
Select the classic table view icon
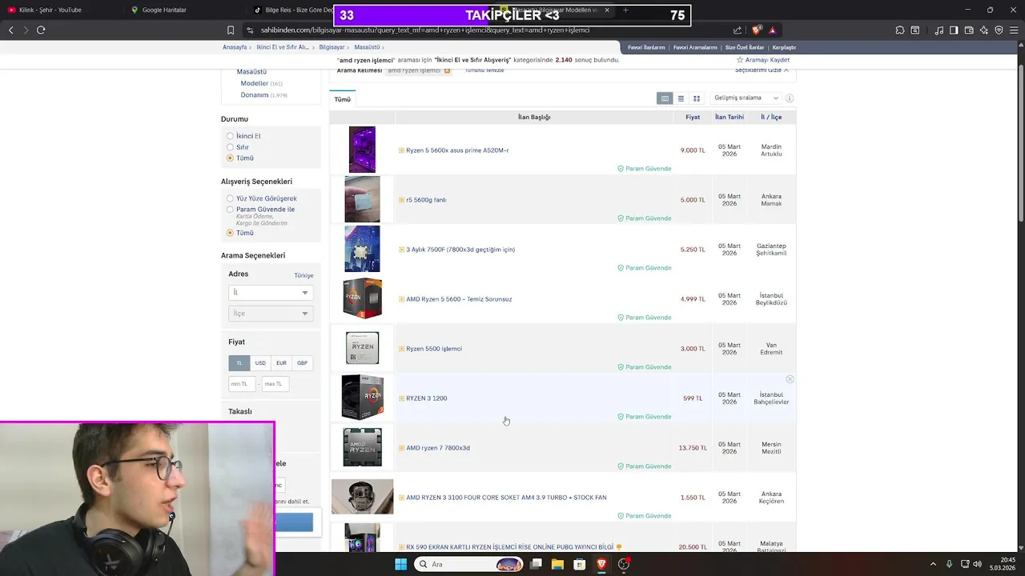(x=665, y=98)
